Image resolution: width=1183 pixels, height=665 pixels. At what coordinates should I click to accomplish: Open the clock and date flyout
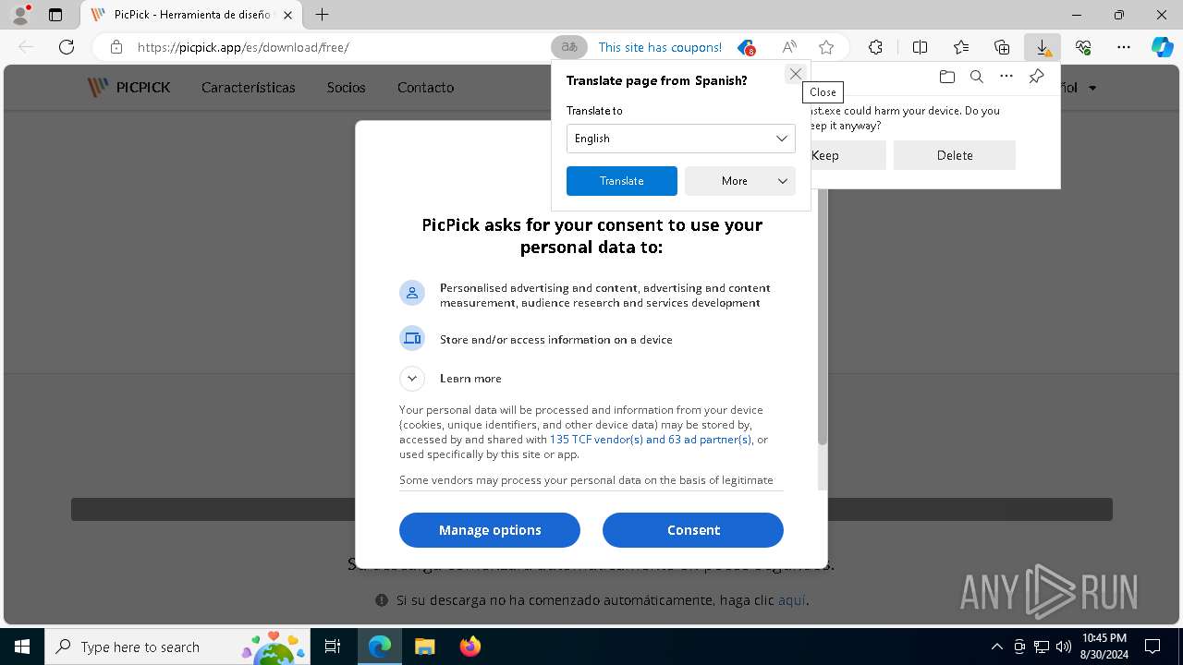[1104, 647]
